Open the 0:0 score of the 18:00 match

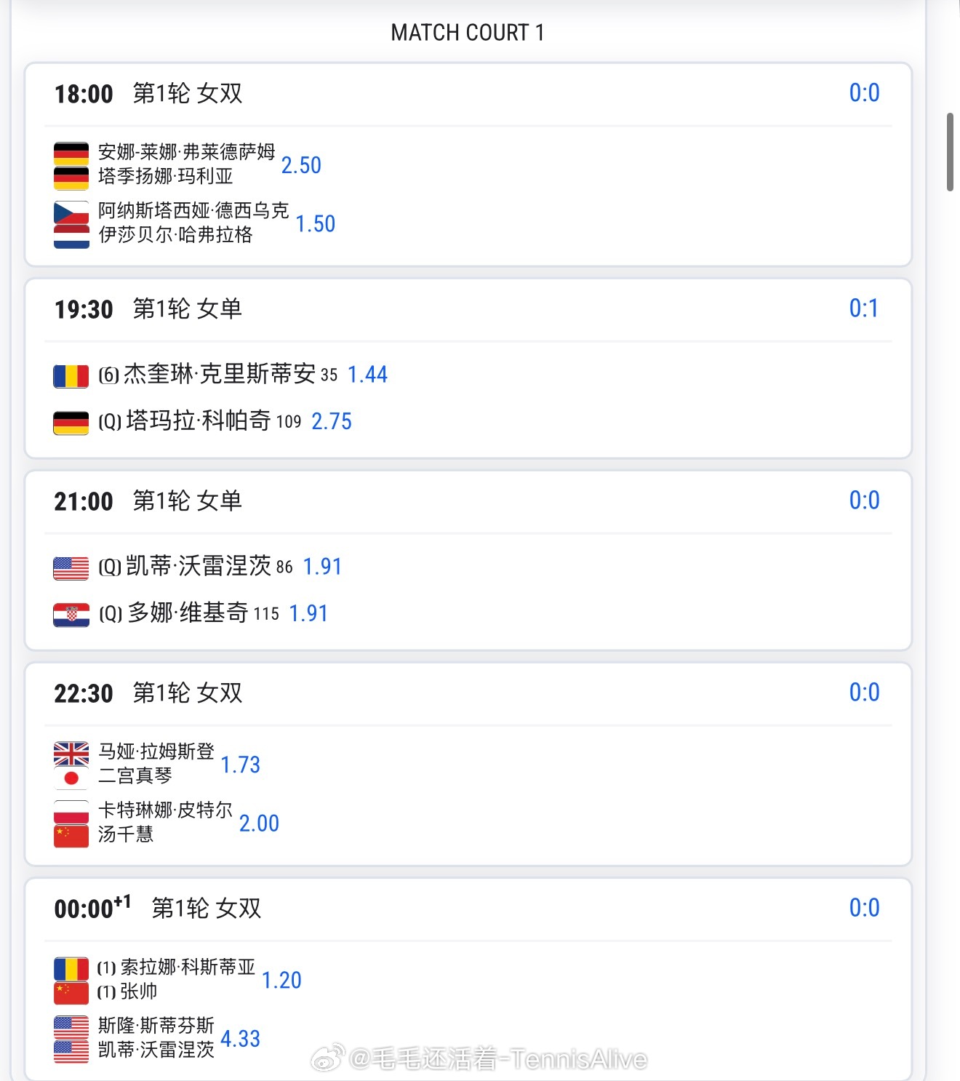[864, 93]
